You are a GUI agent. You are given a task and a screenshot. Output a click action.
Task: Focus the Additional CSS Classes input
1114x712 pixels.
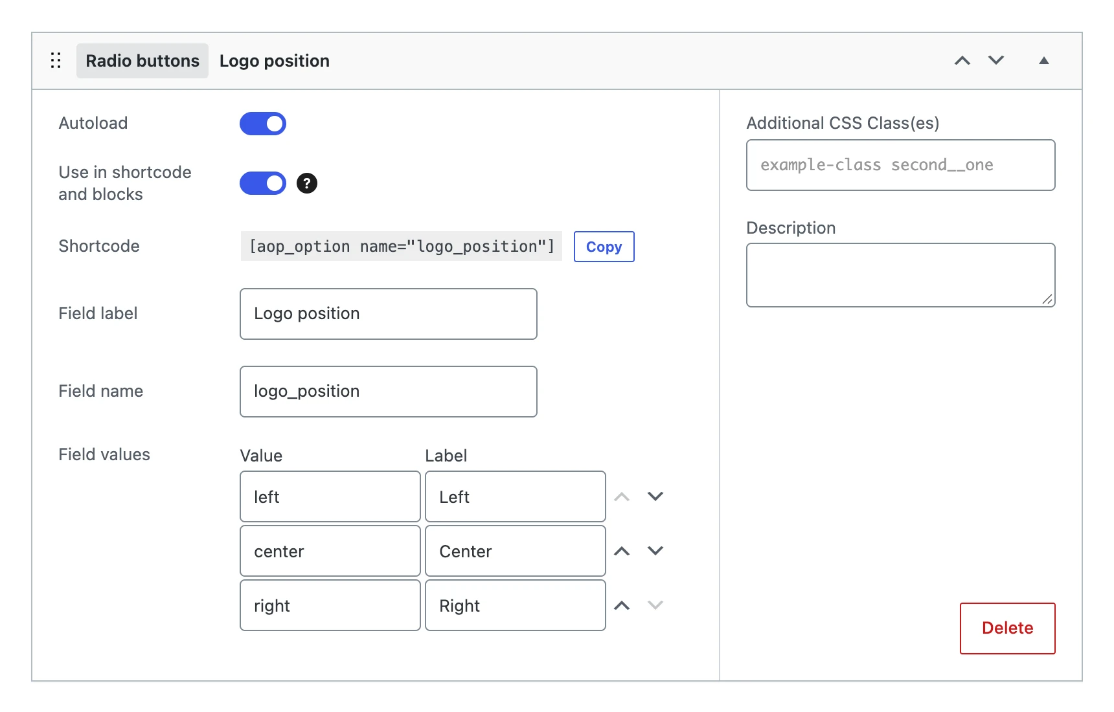pyautogui.click(x=901, y=165)
